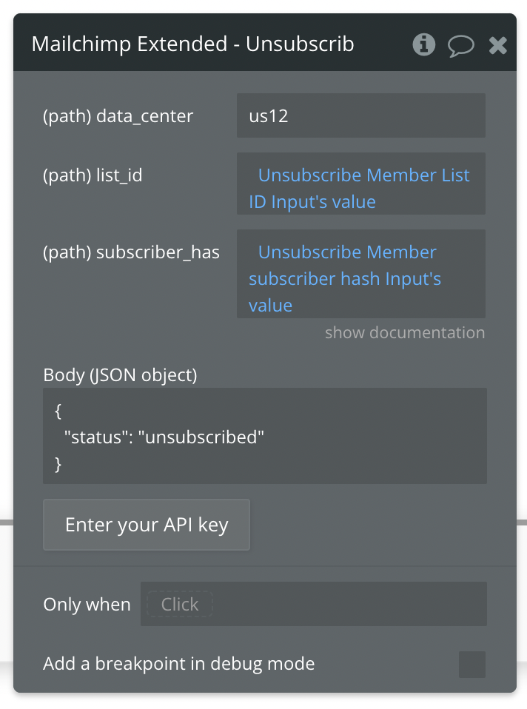Click the Body (JSON object) label

[121, 375]
